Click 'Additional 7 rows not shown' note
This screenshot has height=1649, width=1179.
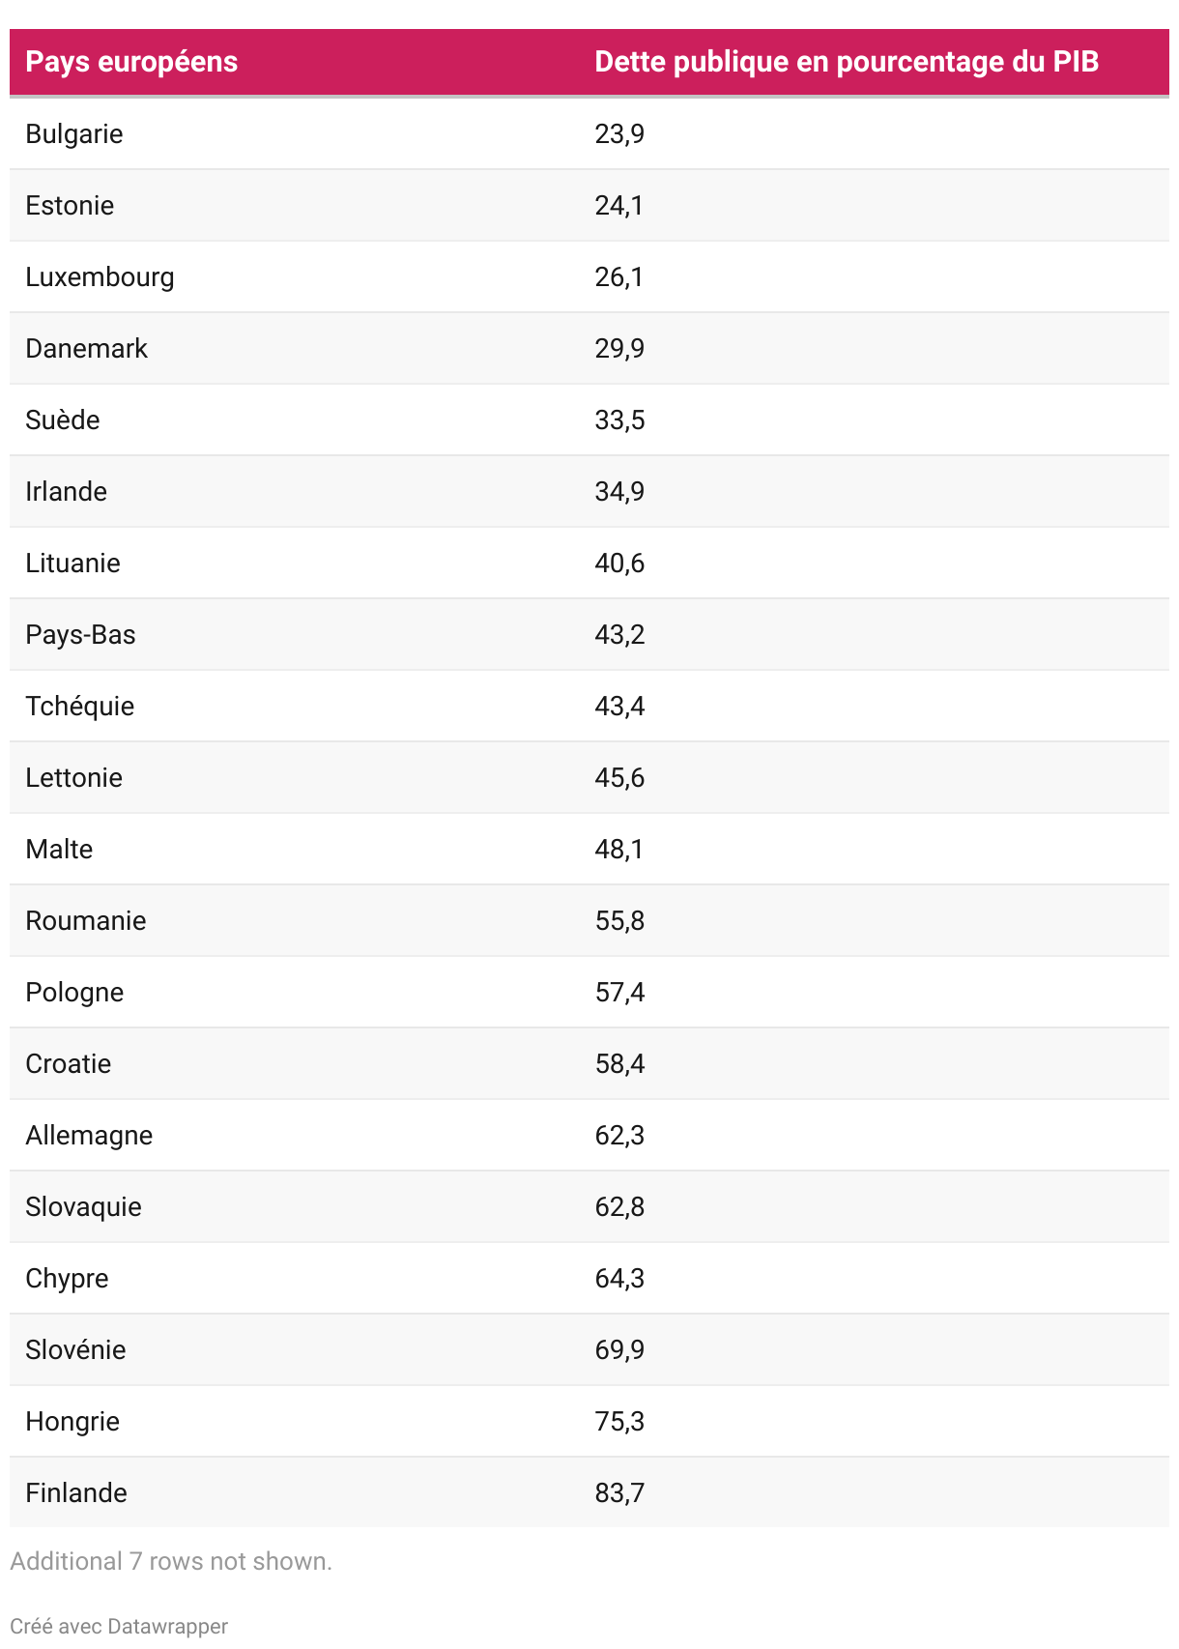click(x=171, y=1561)
